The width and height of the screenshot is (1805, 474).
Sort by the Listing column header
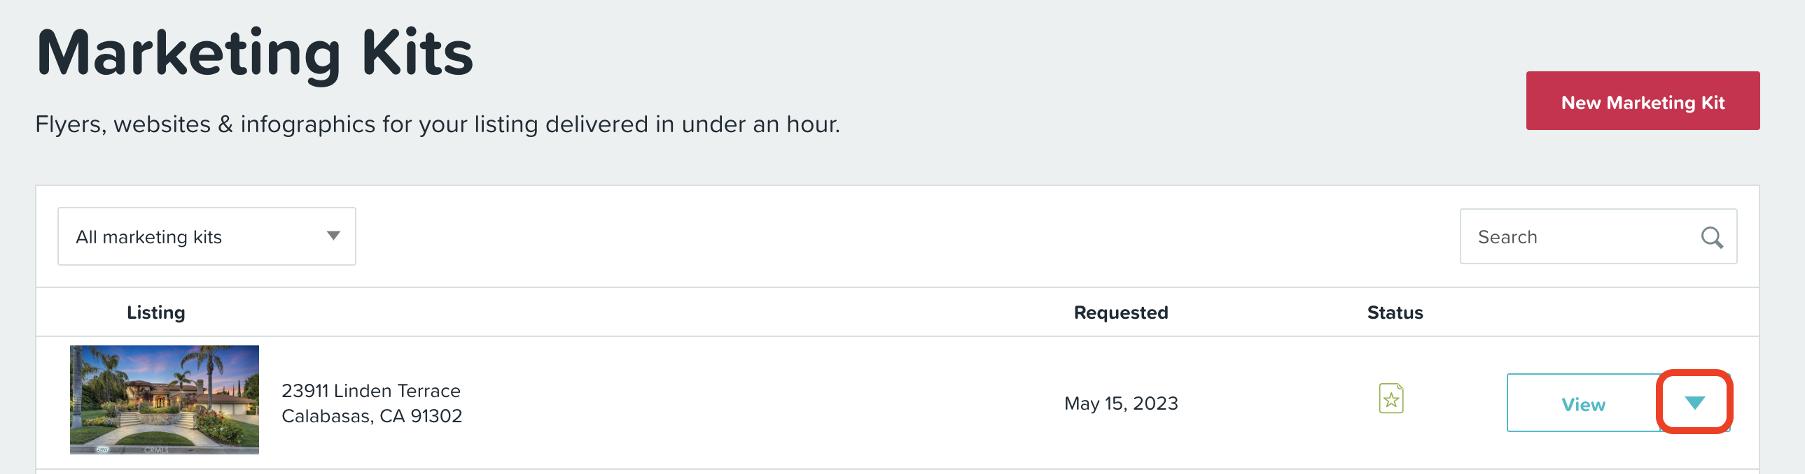click(155, 313)
